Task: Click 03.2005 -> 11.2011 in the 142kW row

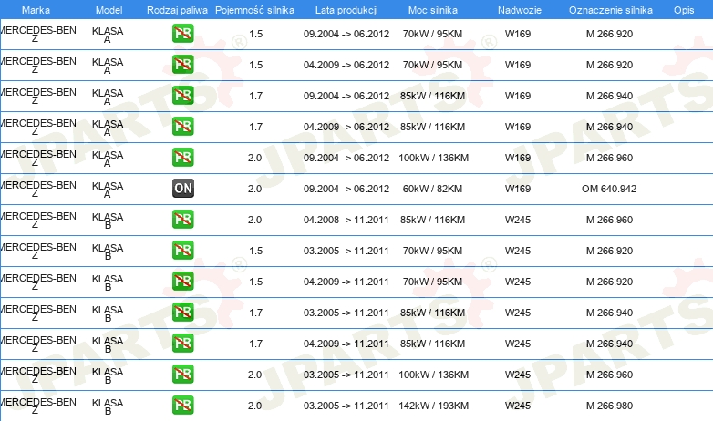Action: [x=346, y=406]
